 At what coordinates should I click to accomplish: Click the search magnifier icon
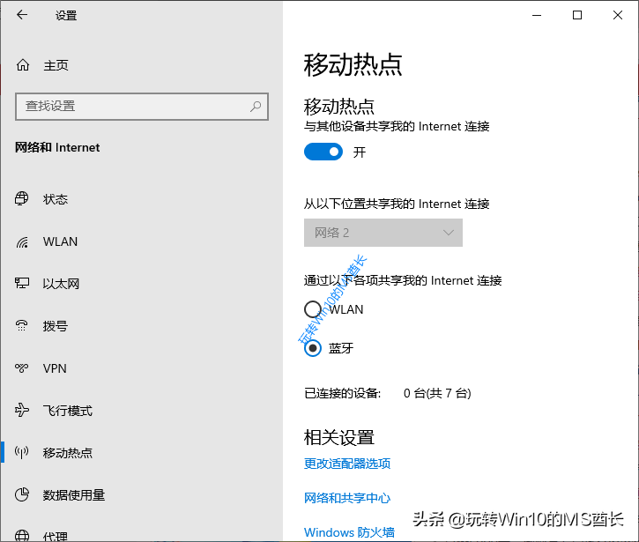point(256,107)
